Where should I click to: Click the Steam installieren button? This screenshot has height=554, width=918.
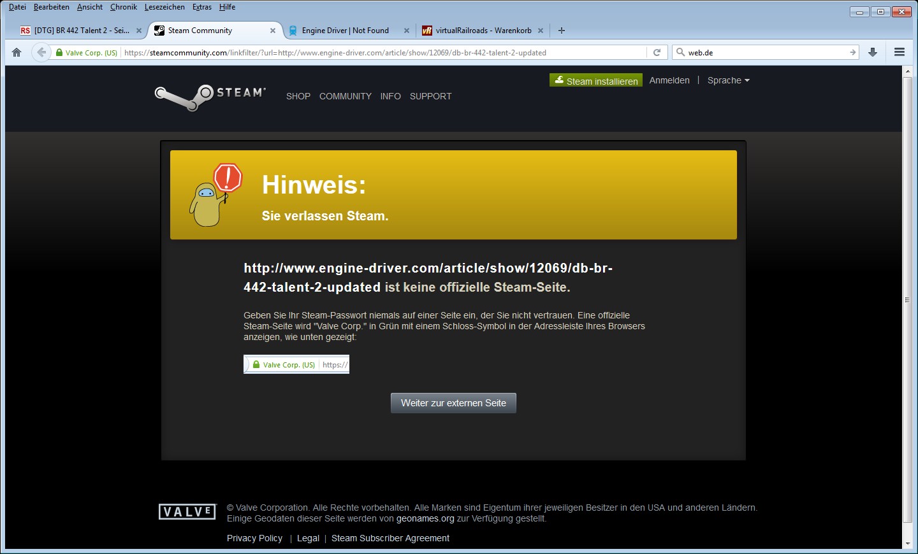[x=596, y=80]
